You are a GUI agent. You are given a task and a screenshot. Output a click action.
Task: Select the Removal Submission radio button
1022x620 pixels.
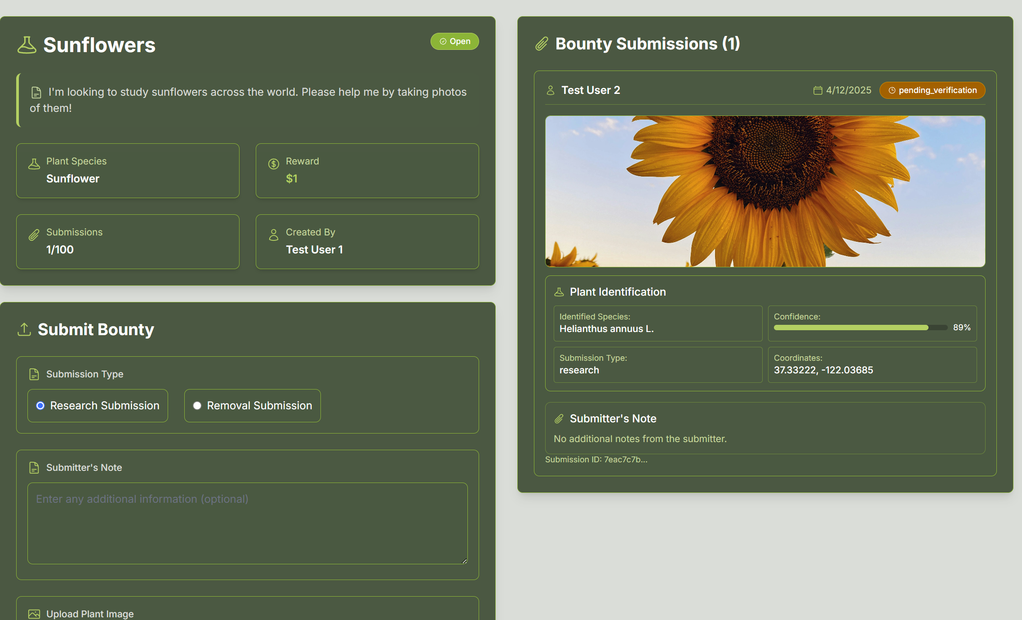coord(197,406)
